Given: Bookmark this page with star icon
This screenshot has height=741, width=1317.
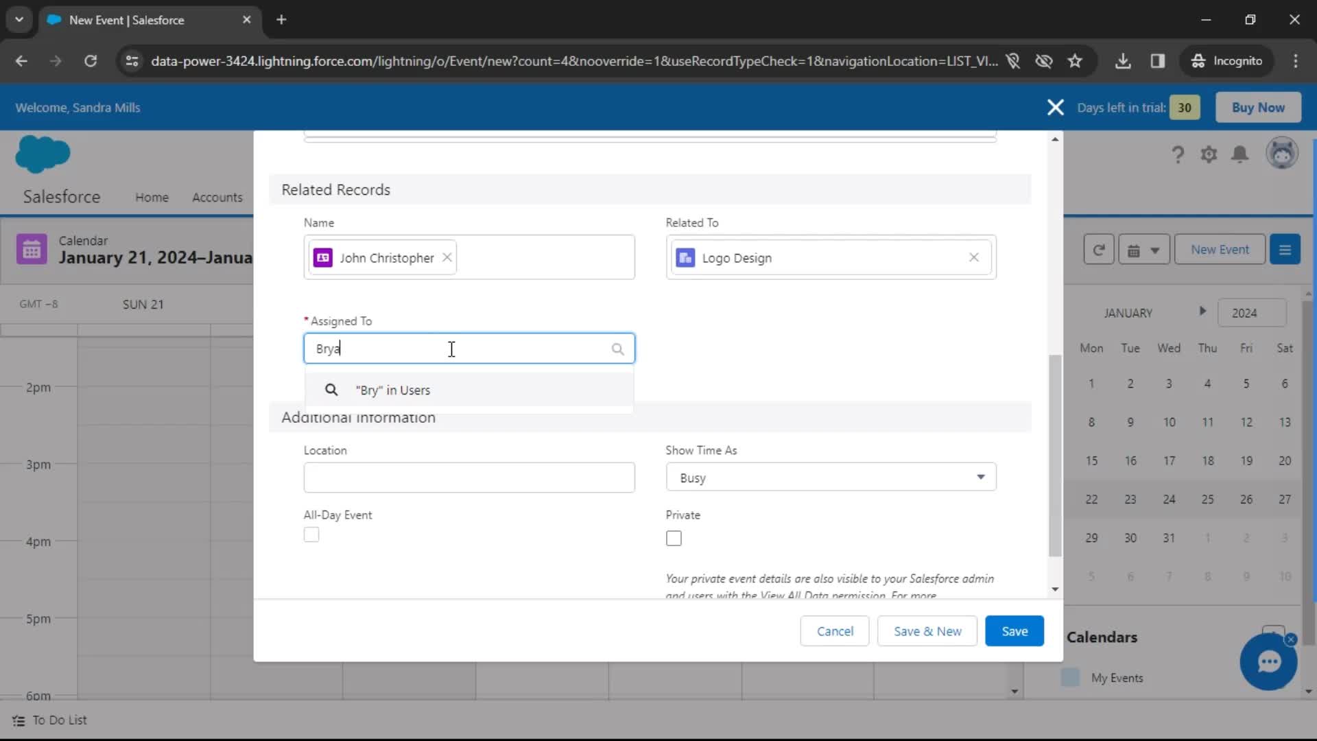Looking at the screenshot, I should point(1075,61).
